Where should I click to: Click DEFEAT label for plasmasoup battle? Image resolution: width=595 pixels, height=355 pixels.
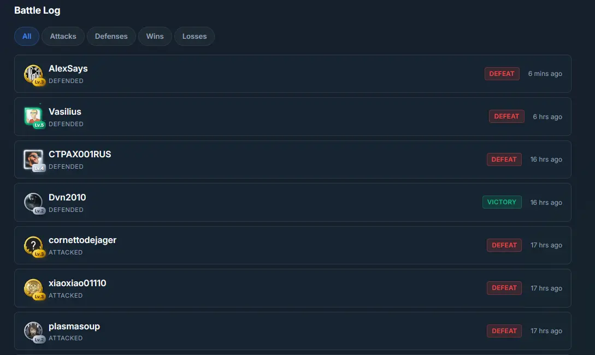click(x=504, y=331)
